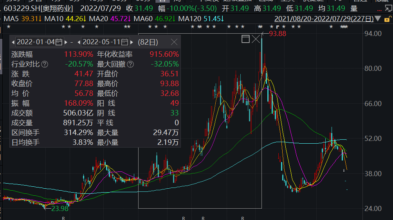
Task: Click the 阳线 count 49
Action: 175,103
